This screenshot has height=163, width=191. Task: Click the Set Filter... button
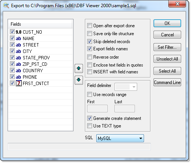[x=167, y=47]
